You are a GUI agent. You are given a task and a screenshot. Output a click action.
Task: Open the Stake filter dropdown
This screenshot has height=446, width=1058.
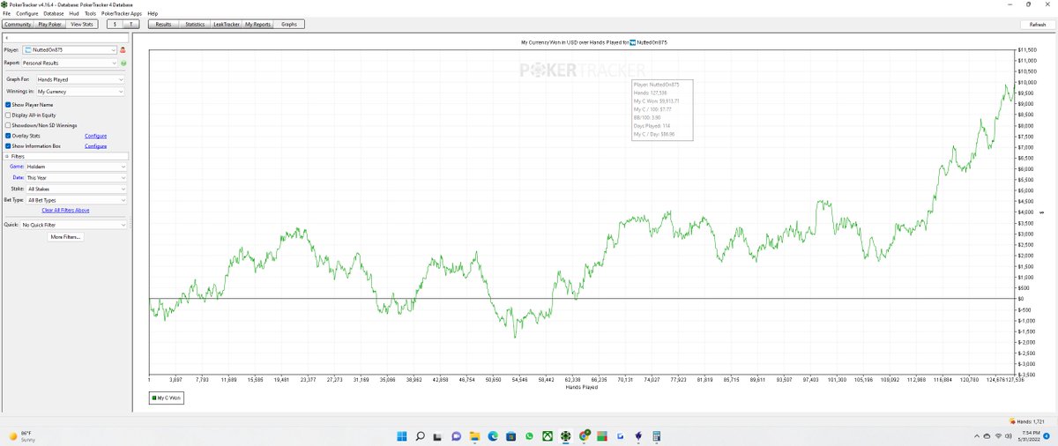76,189
